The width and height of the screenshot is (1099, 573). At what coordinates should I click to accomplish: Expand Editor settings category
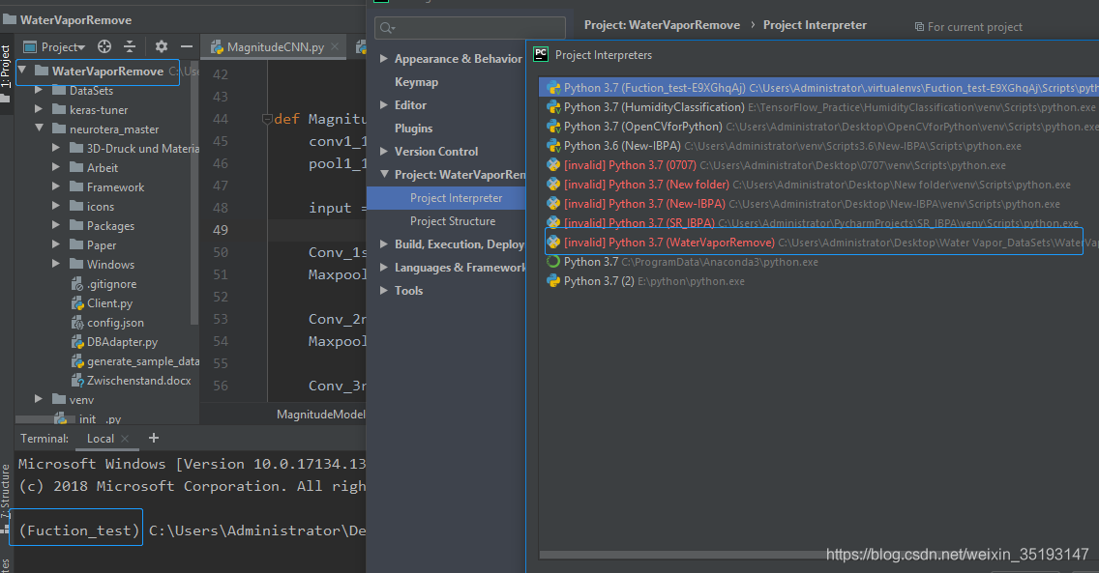(384, 105)
